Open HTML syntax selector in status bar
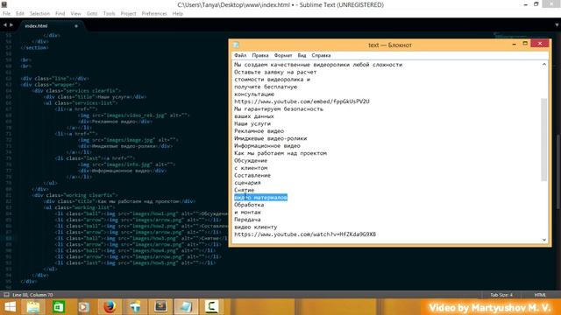Viewport: 561px width, 315px height. click(540, 295)
